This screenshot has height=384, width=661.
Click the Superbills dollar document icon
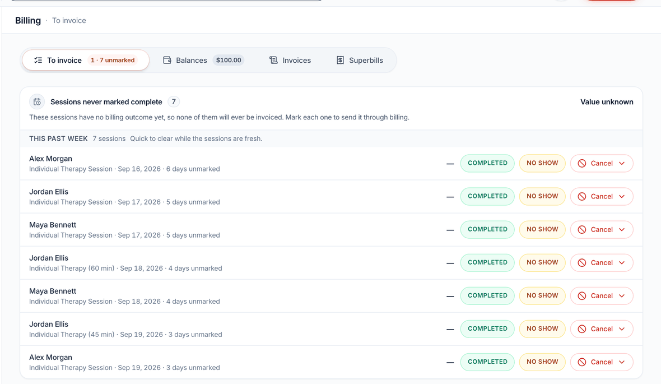pos(340,61)
